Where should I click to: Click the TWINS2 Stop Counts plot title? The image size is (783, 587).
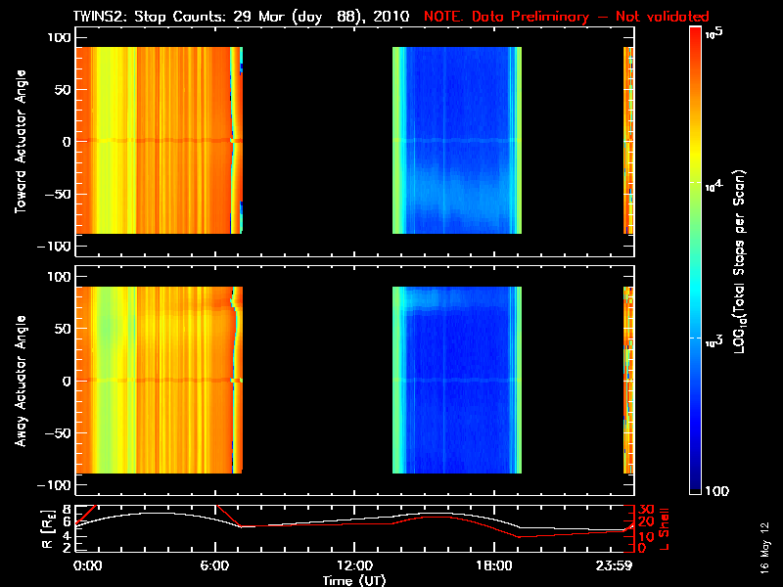245,17
